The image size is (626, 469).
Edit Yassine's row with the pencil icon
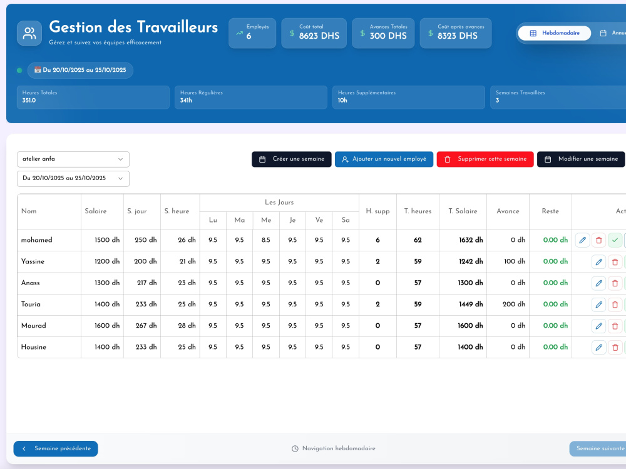[599, 262]
